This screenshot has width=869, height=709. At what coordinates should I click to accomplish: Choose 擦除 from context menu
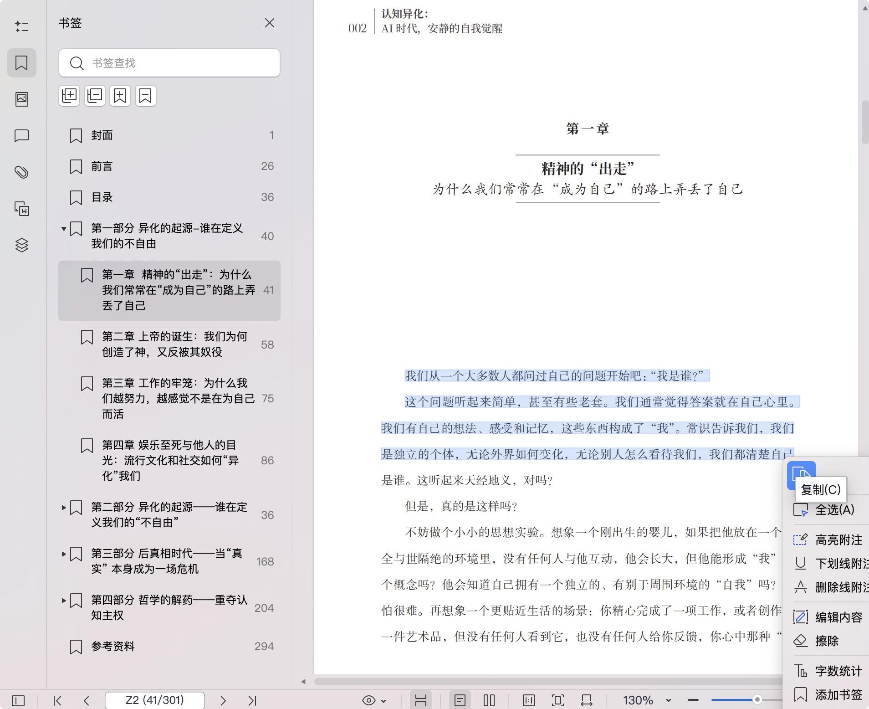(x=830, y=641)
